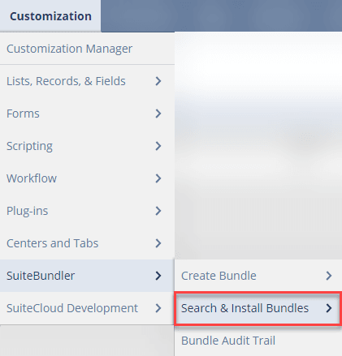Select Centers and Tabs menu item
Image resolution: width=342 pixels, height=356 pixels.
tap(87, 243)
